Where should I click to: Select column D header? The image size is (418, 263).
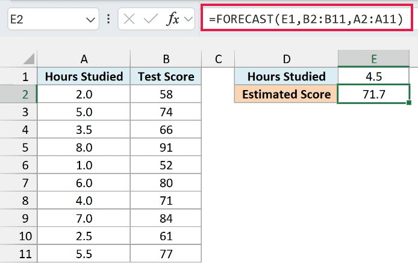[287, 59]
